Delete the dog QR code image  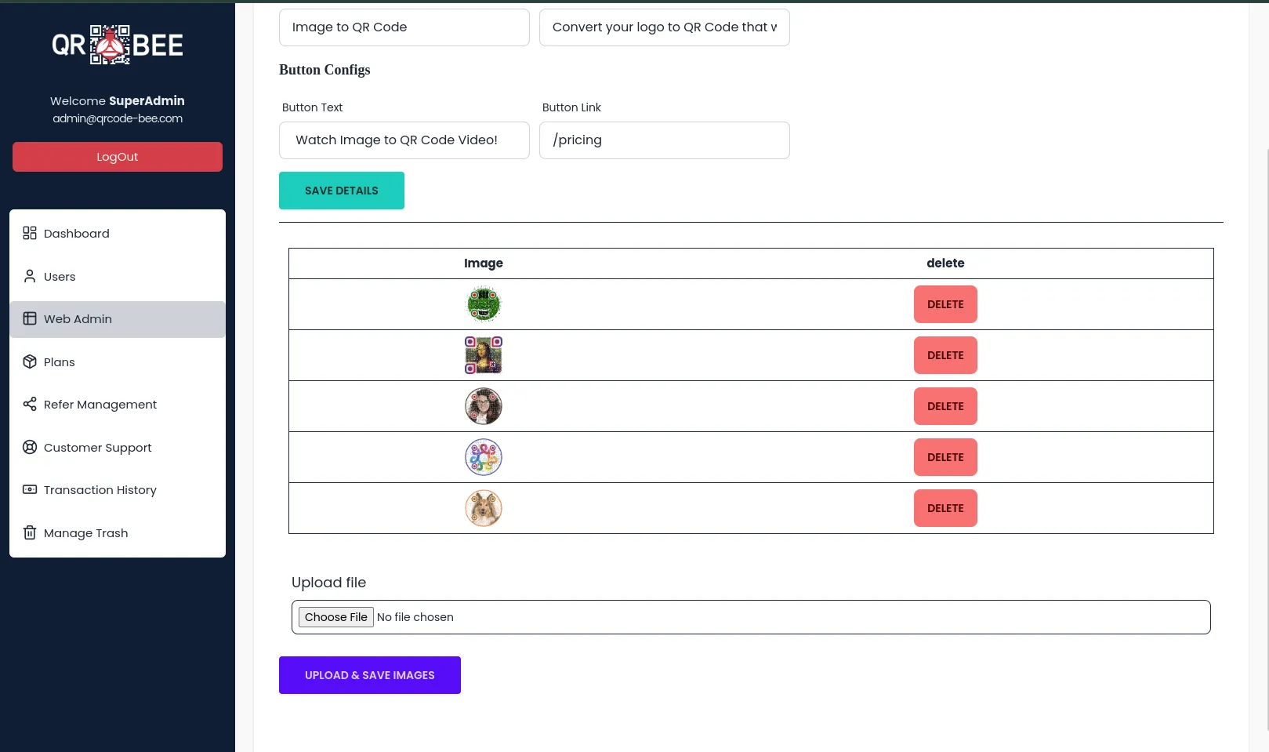945,508
